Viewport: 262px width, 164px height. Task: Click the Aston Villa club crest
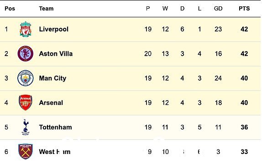26,54
